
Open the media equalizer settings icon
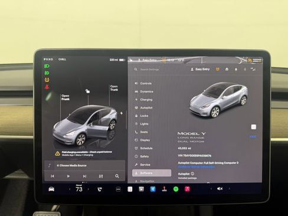point(101,176)
